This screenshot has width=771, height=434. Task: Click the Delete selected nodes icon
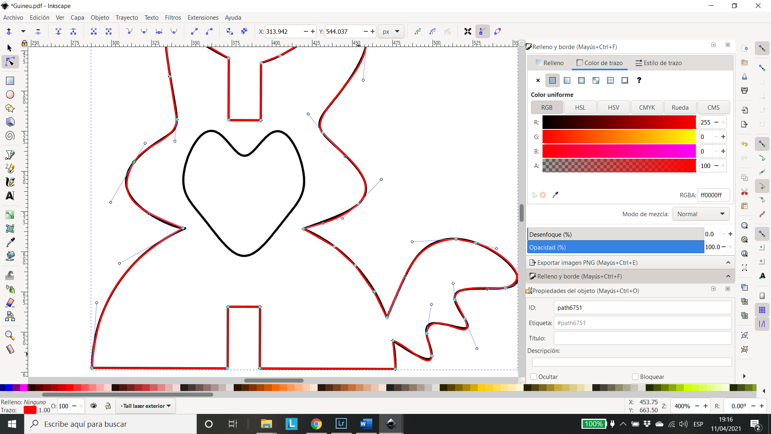point(38,31)
